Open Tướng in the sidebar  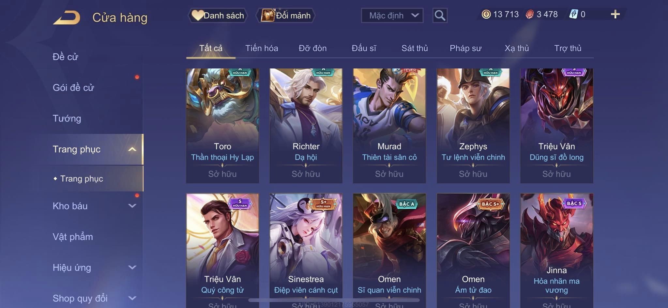[67, 119]
